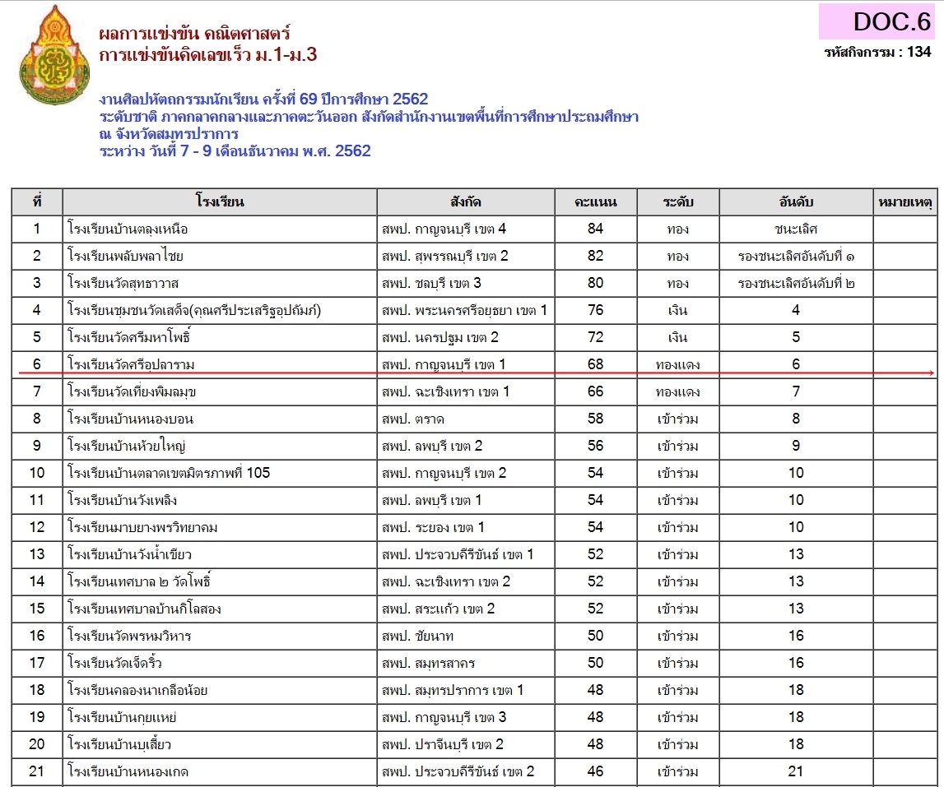The height and width of the screenshot is (787, 944).
Task: Select school name โรงเรียนวัดเที่ยงพิมลมุข
Action: click(131, 391)
